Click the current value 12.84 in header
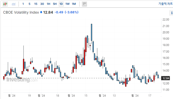173x99 pixels. pyautogui.click(x=48, y=12)
